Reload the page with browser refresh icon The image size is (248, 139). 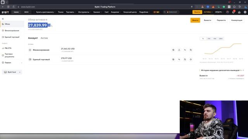(14, 7)
